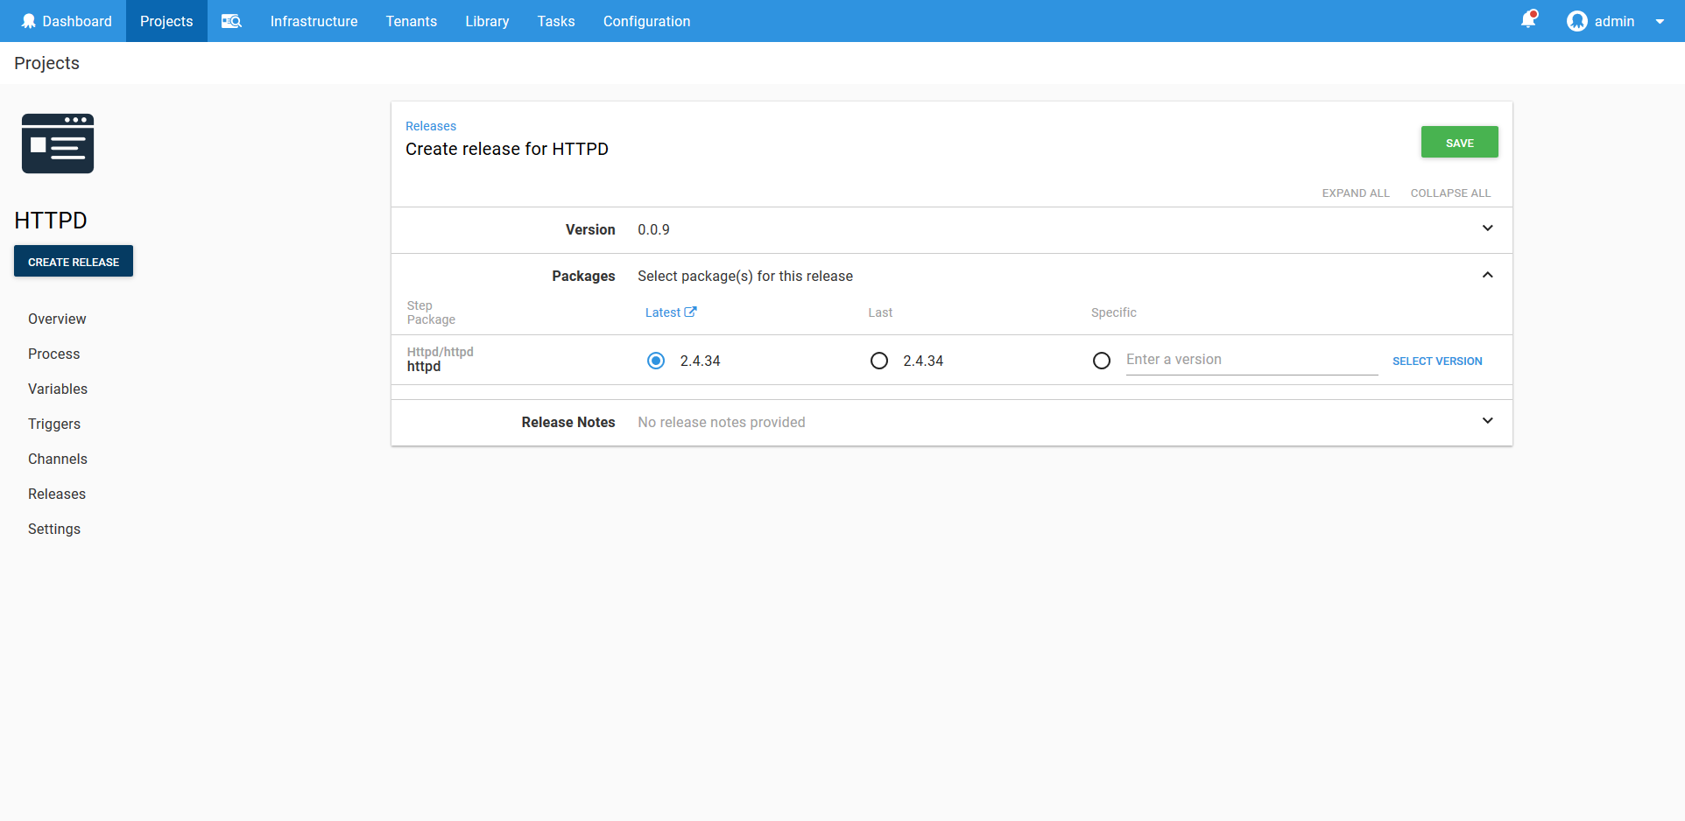Expand the Version section chevron

(1487, 228)
